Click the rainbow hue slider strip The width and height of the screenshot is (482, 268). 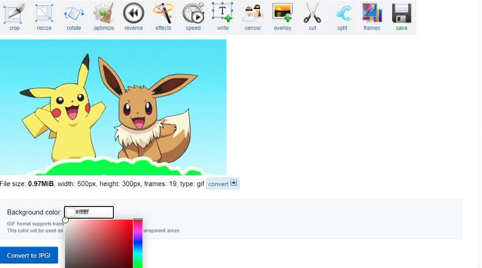[x=138, y=244]
